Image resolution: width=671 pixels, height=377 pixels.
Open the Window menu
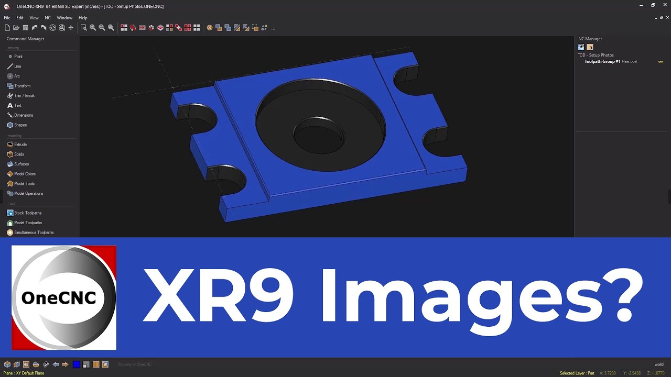pyautogui.click(x=64, y=18)
